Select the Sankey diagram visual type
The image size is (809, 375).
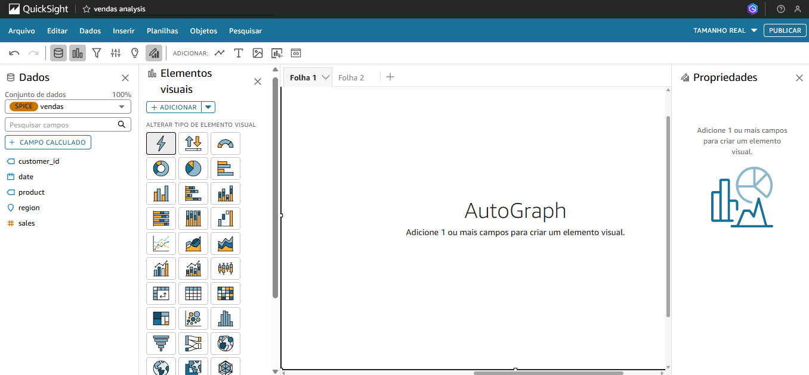tap(193, 343)
